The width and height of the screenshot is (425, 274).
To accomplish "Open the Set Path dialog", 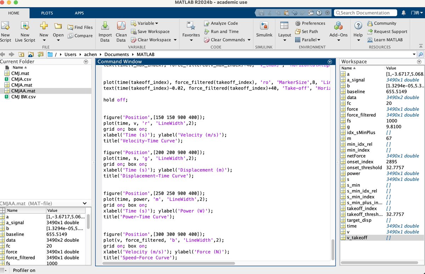I will [307, 32].
